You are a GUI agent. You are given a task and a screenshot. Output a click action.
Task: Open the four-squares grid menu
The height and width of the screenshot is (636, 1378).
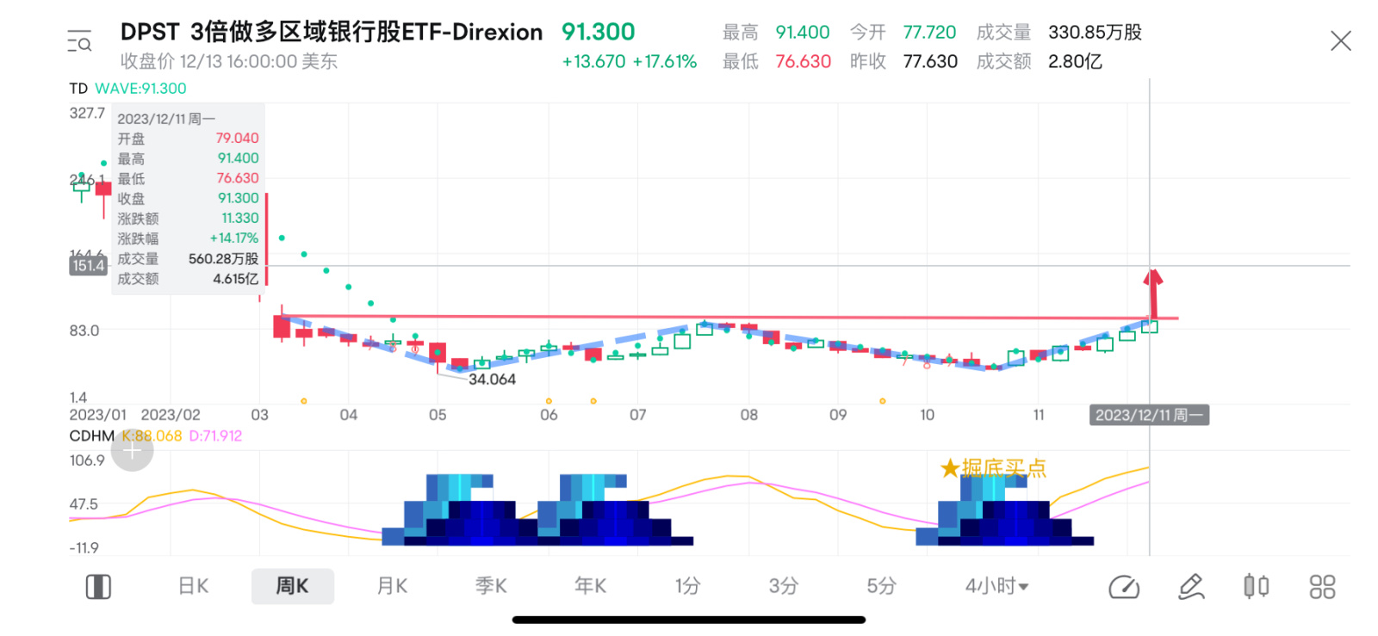point(1322,587)
